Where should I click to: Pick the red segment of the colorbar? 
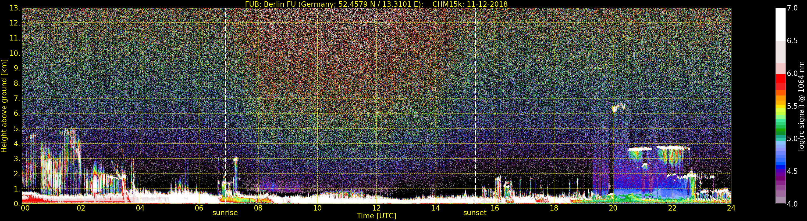[780, 79]
